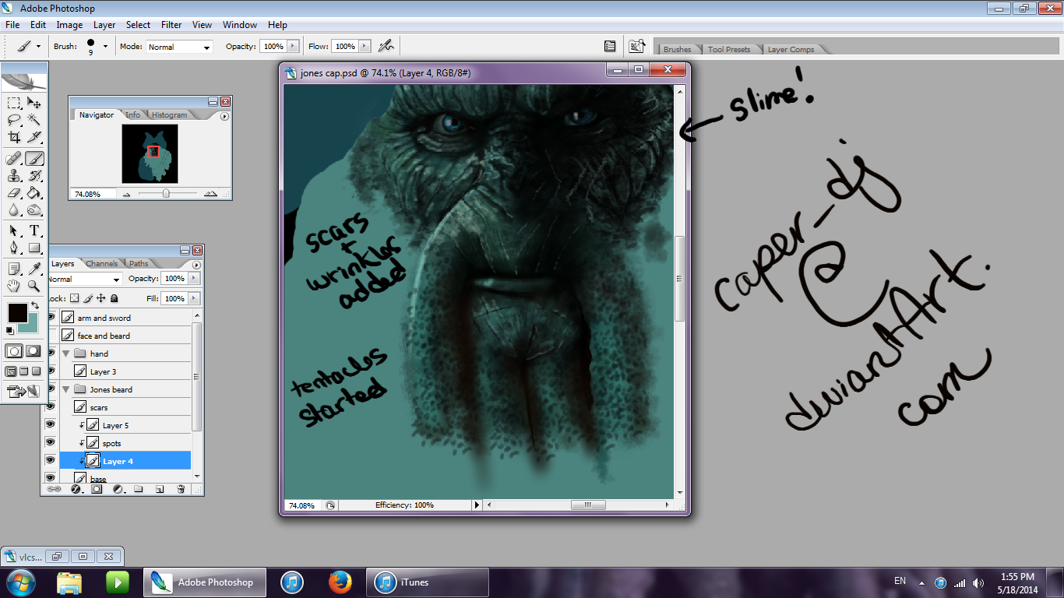Select the Magic Wand tool
The image size is (1064, 598).
click(34, 120)
